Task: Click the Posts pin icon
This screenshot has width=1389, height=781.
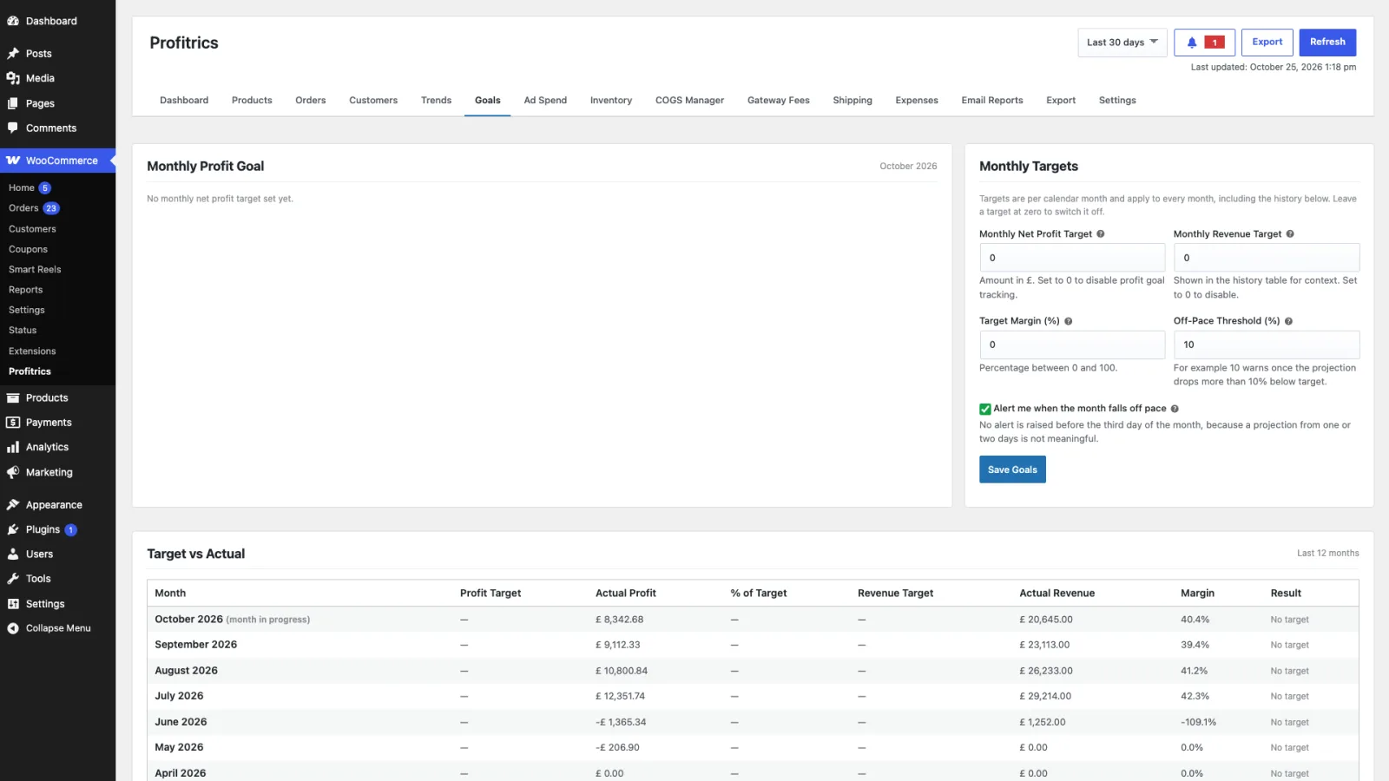Action: point(13,54)
